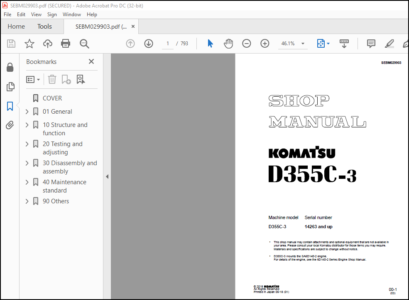Click the Acrobat app icon in title bar
Viewport: 409px width, 300px height.
click(x=5, y=5)
